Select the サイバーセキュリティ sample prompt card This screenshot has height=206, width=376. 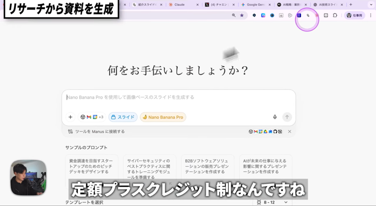(x=149, y=166)
